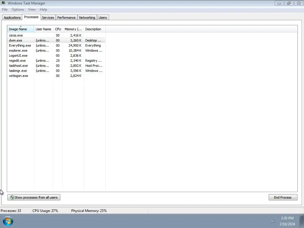Switch to the Services tab
The image size is (304, 228).
point(48,18)
